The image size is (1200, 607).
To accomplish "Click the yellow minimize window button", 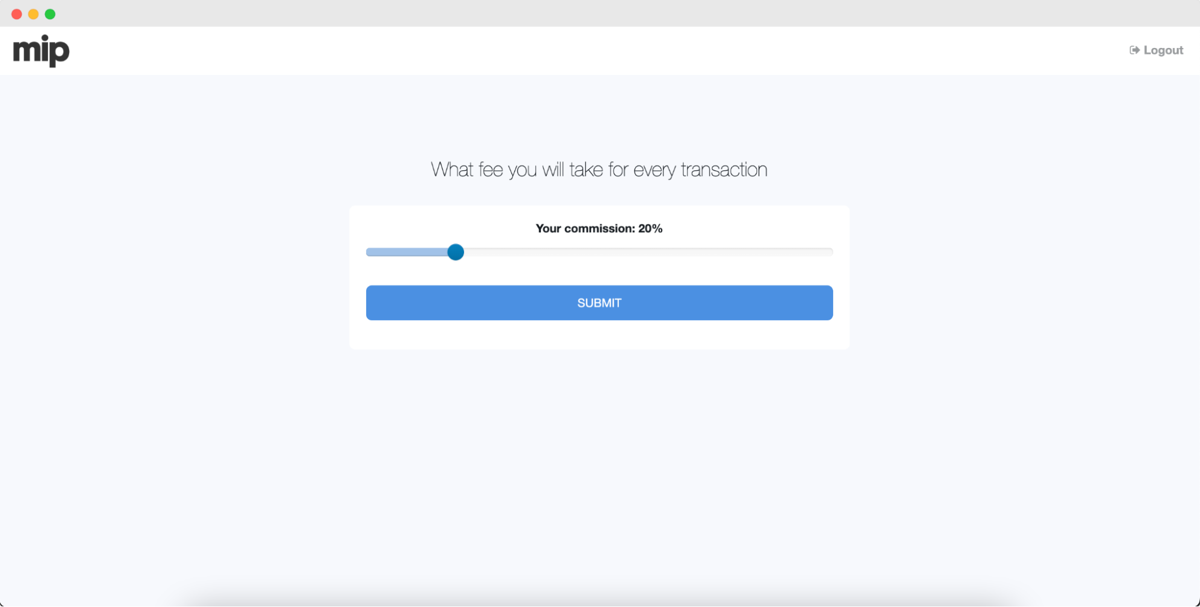I will coord(34,14).
